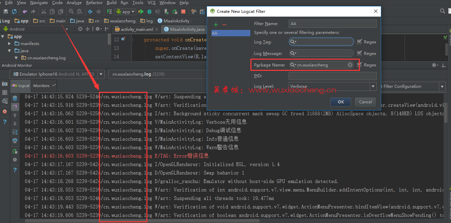Click the green plus add filter icon
This screenshot has width=451, height=223.
(x=216, y=25)
